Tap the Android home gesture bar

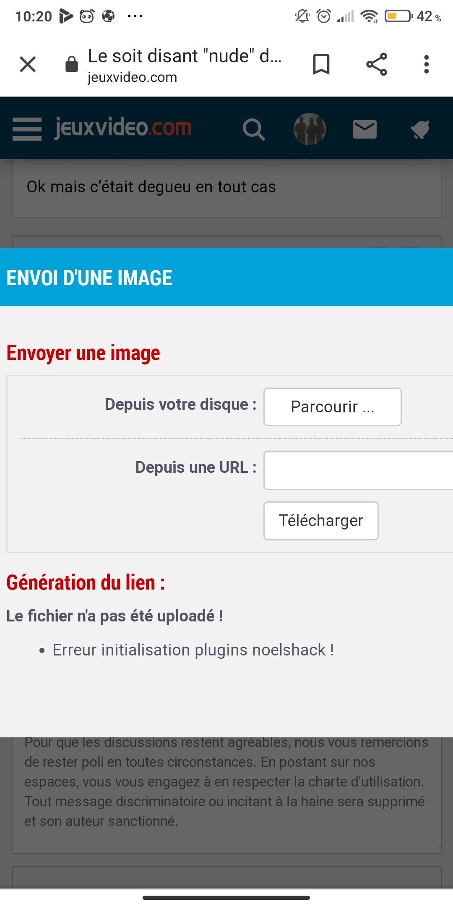click(x=226, y=898)
